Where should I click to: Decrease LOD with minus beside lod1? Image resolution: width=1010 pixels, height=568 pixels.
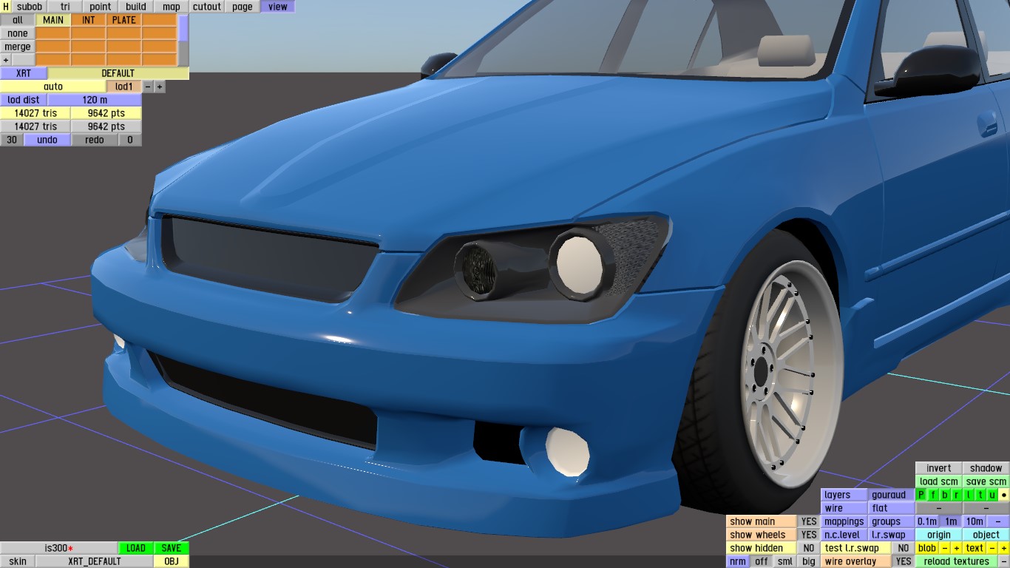148,87
